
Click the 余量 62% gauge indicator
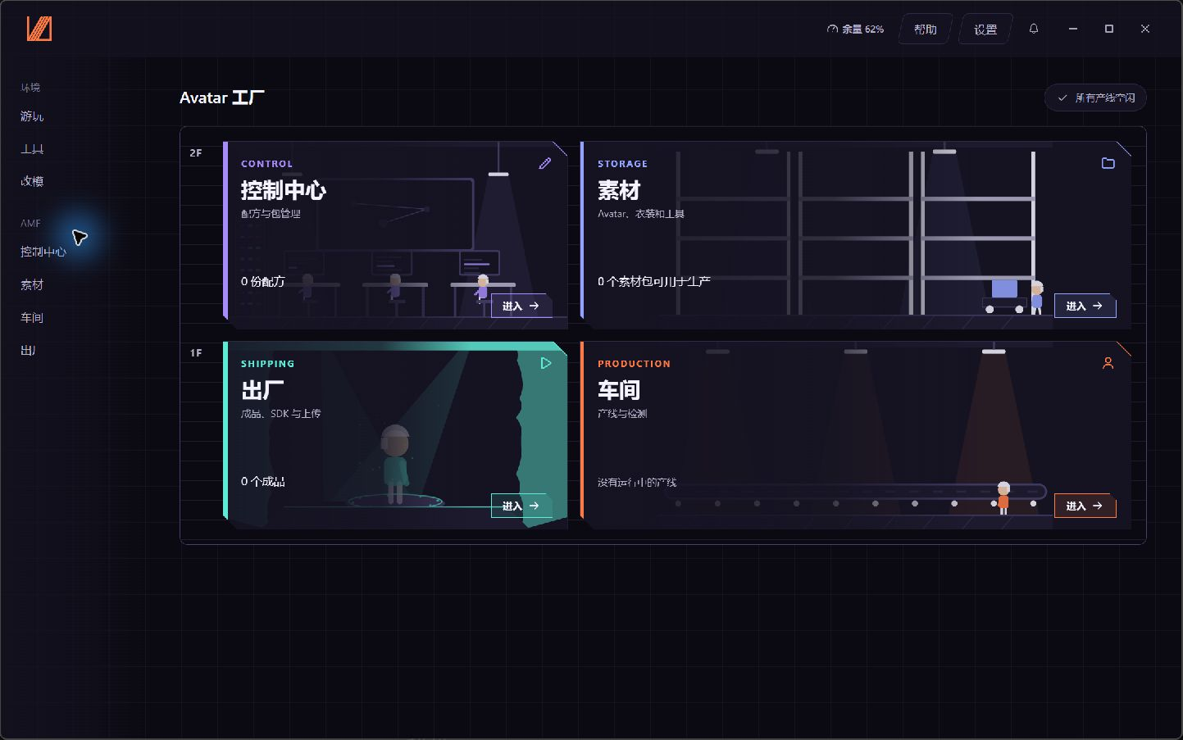[x=855, y=29]
